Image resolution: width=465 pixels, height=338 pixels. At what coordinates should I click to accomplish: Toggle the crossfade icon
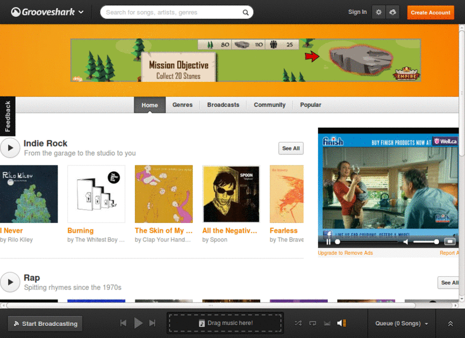(327, 323)
